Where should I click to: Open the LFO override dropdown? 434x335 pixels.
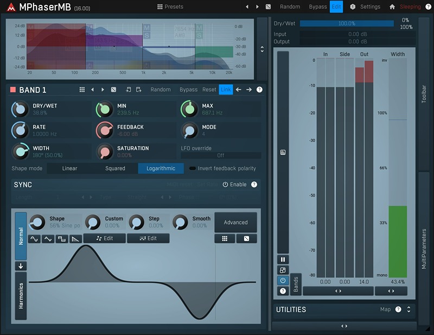221,155
